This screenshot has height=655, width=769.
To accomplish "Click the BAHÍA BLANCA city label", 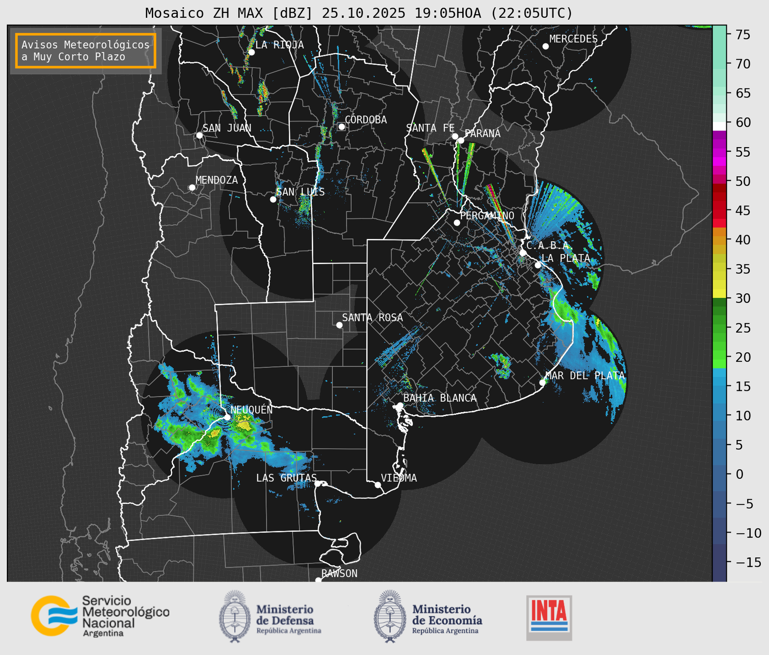I will coord(440,398).
